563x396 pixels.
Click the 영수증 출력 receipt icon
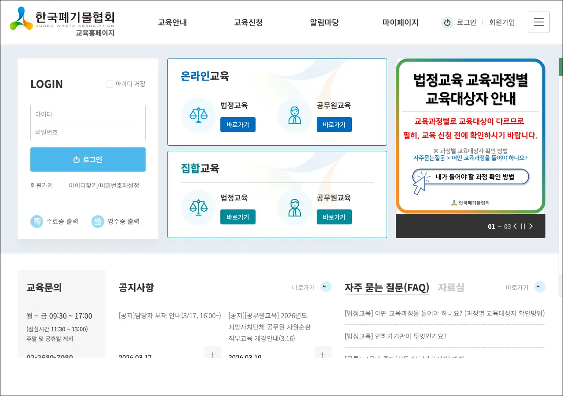coord(98,221)
